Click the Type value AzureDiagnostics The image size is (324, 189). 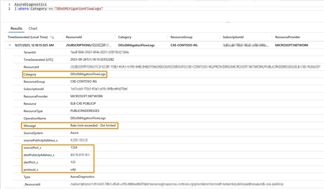click(x=82, y=177)
